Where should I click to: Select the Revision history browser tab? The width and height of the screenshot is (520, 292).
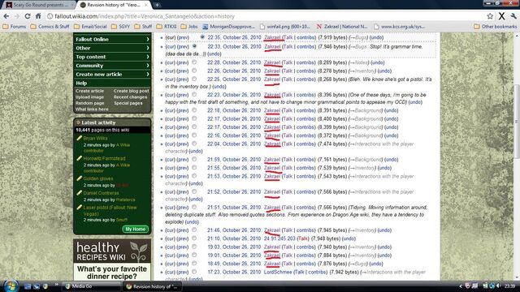[x=114, y=5]
